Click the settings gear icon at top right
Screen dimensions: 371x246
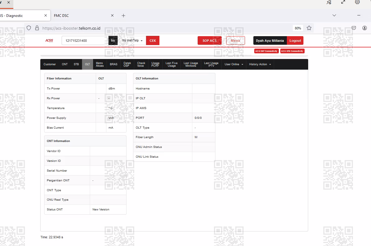(357, 2)
